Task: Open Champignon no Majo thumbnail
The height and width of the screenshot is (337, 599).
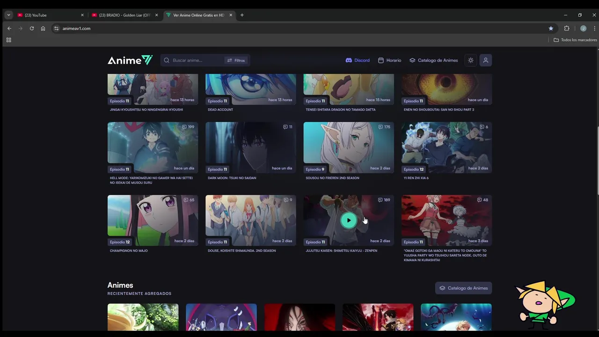Action: coord(153,220)
